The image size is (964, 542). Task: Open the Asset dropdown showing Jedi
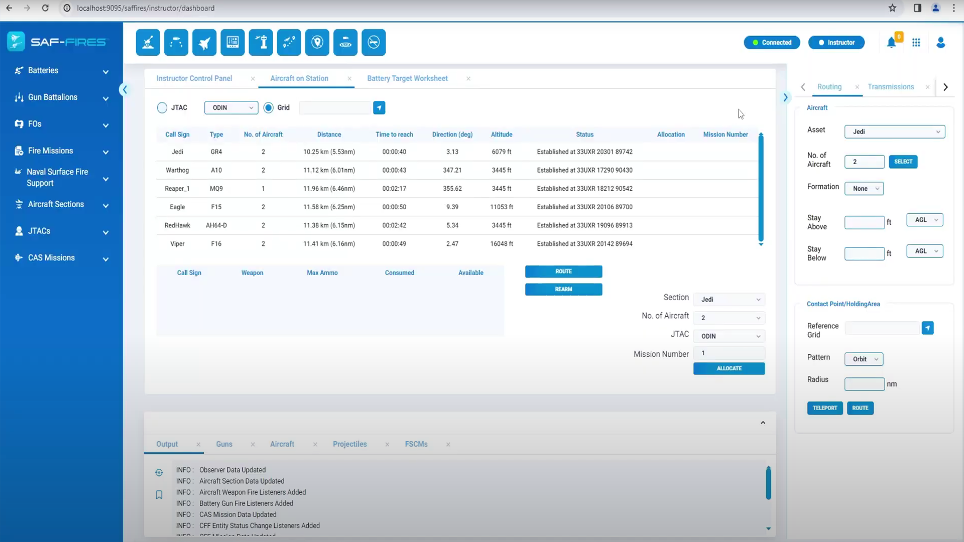[x=894, y=131]
